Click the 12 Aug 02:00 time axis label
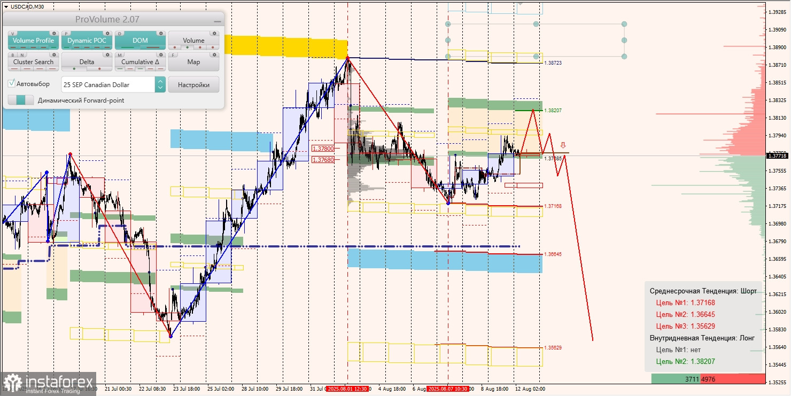This screenshot has height=396, width=791. tap(530, 389)
